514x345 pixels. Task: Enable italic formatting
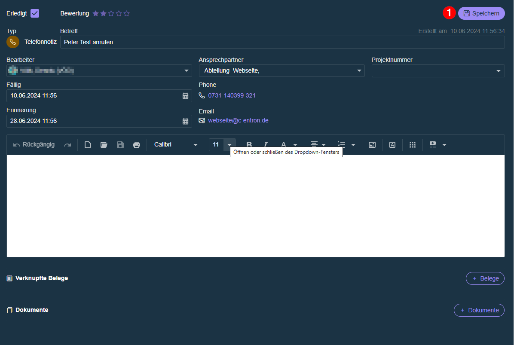[x=266, y=145]
